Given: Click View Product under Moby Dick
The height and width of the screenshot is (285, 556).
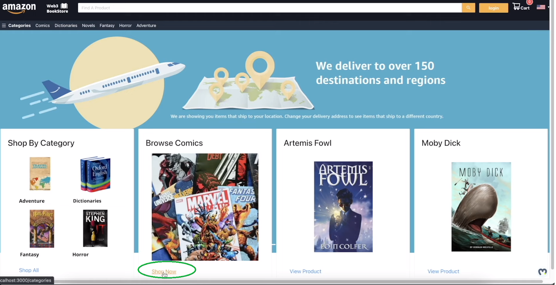Looking at the screenshot, I should click(x=443, y=271).
